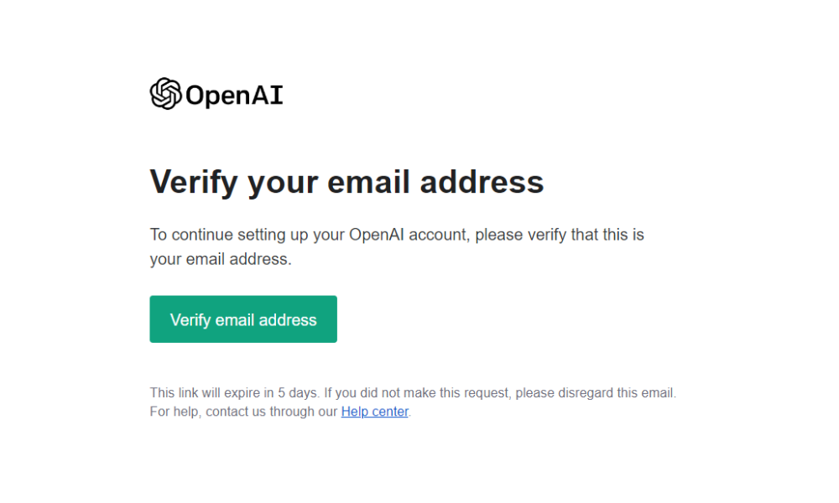Click the "This link will expire" sentence
The width and height of the screenshot is (839, 503).
point(212,392)
